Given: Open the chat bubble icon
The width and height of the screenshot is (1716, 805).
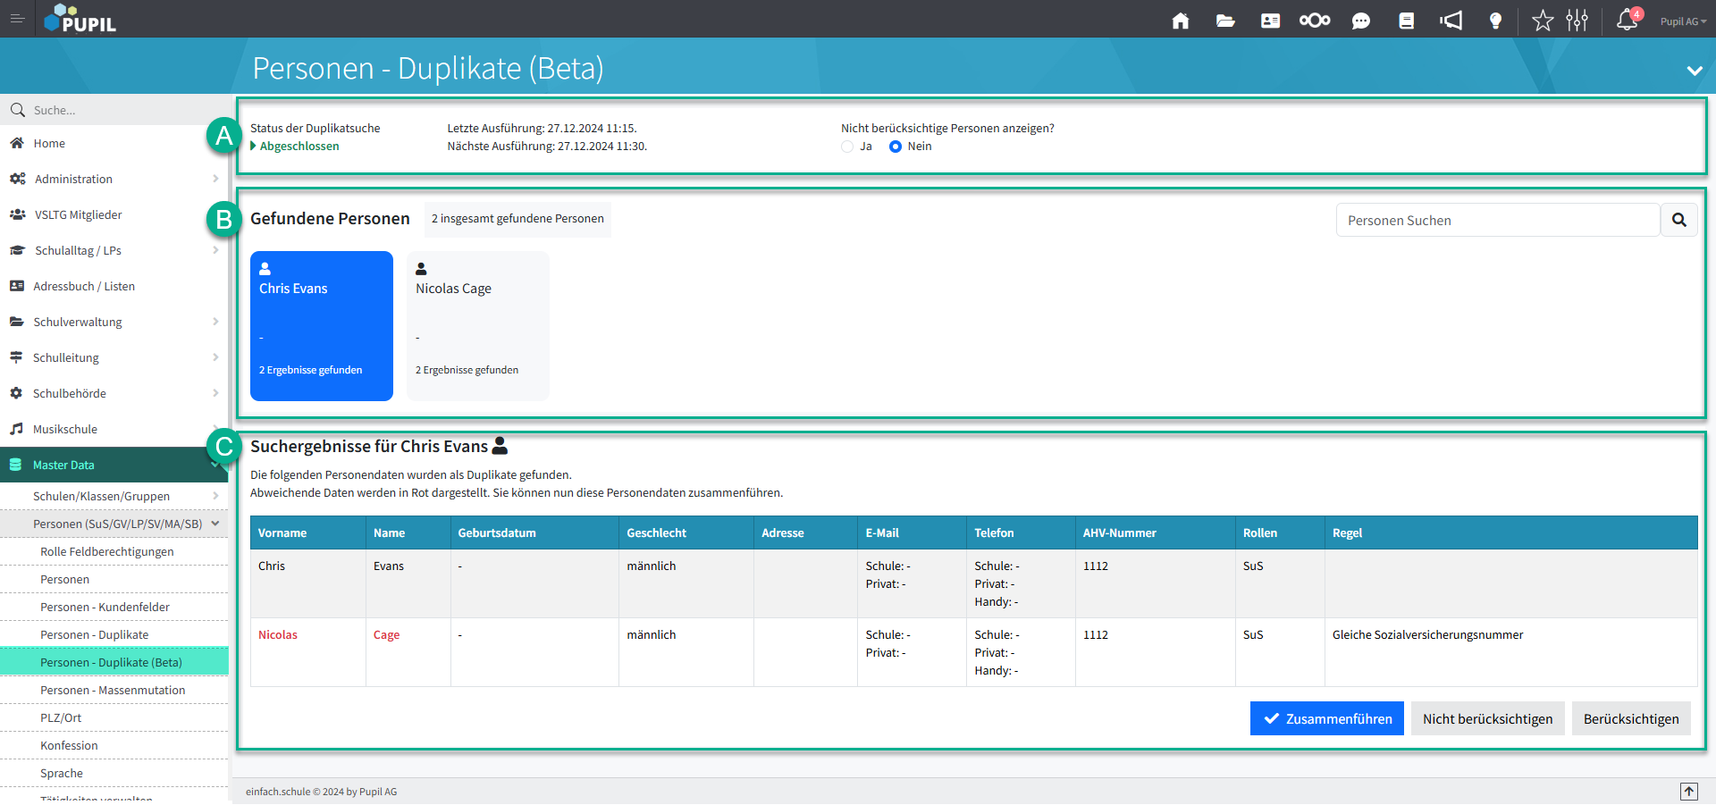Looking at the screenshot, I should click(x=1361, y=21).
